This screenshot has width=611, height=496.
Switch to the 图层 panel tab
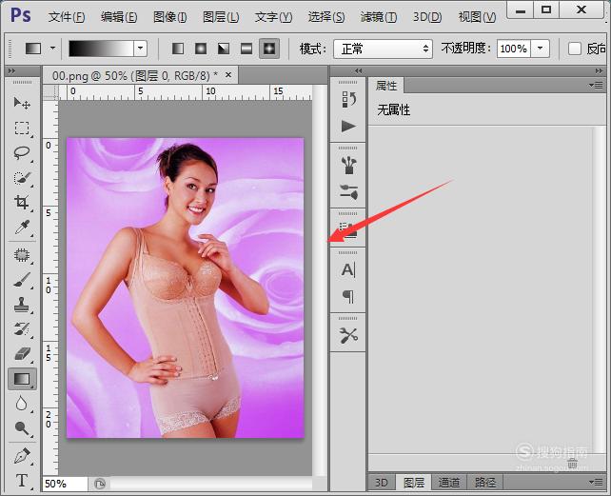[413, 483]
